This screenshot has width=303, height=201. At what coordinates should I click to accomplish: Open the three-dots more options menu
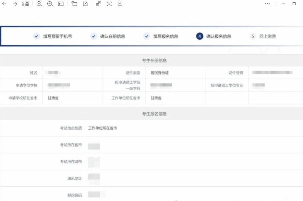click(x=267, y=4)
